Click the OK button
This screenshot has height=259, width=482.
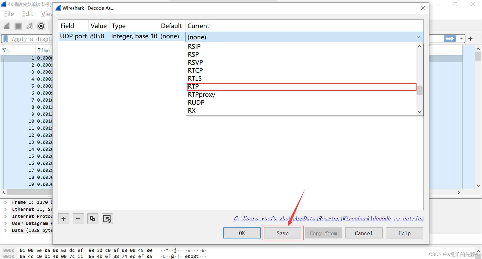[x=242, y=233]
